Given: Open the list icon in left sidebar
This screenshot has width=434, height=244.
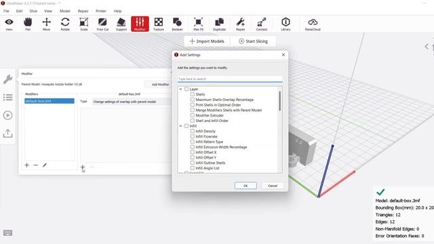Looking at the screenshot, I should 7,97.
